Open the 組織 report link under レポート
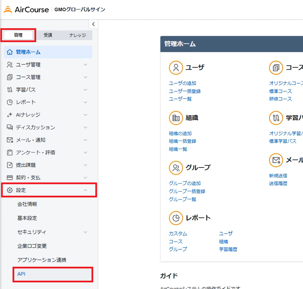Image resolution: width=303 pixels, height=289 pixels. (224, 241)
